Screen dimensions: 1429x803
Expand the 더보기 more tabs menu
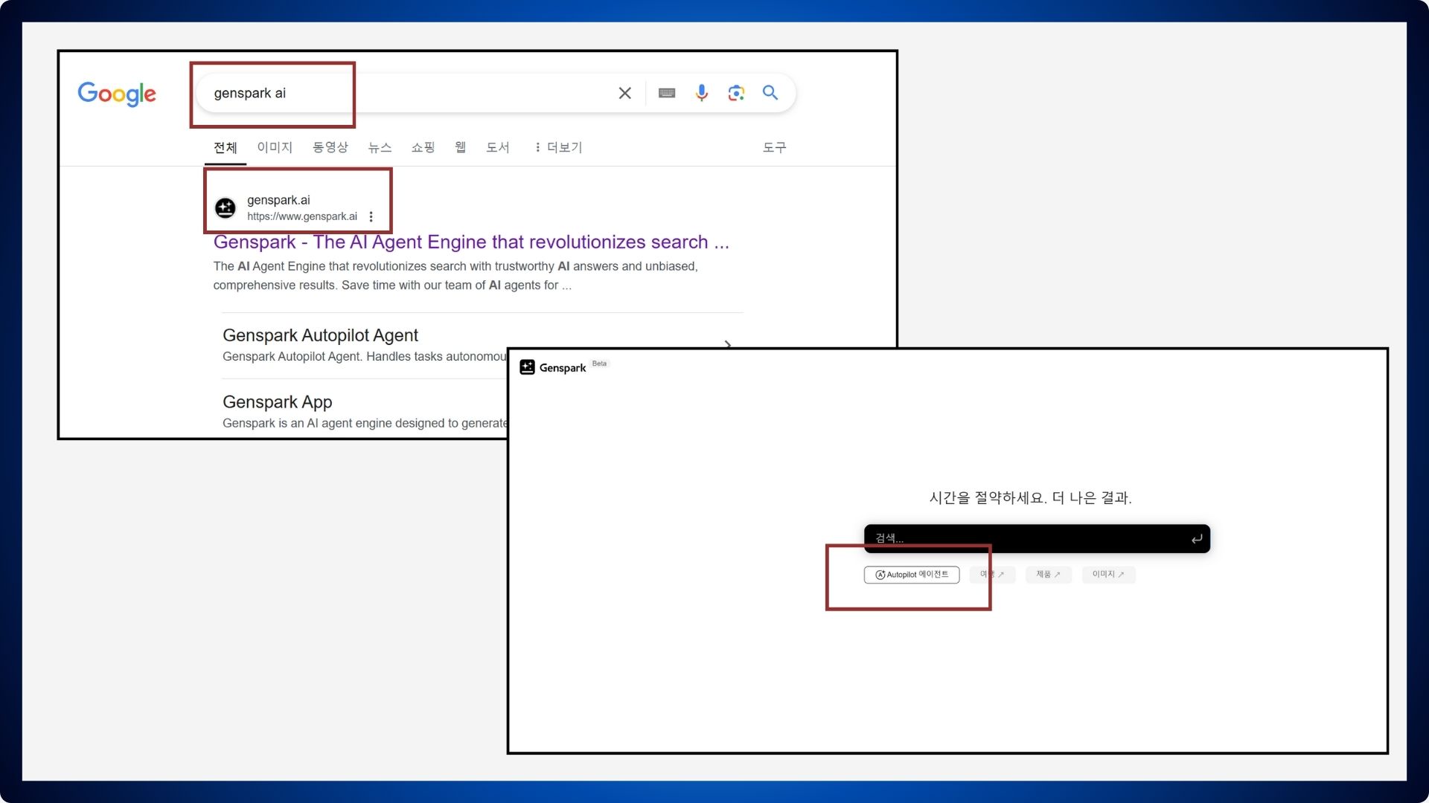(558, 147)
